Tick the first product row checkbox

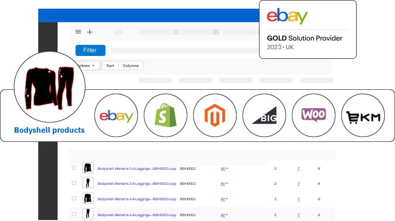pyautogui.click(x=74, y=168)
